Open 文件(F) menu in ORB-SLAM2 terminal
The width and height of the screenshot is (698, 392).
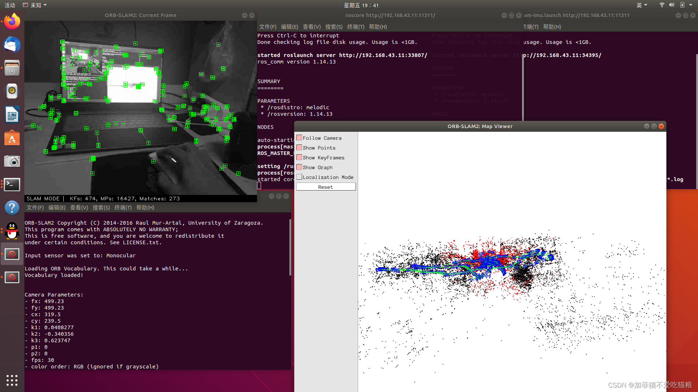[x=35, y=208]
